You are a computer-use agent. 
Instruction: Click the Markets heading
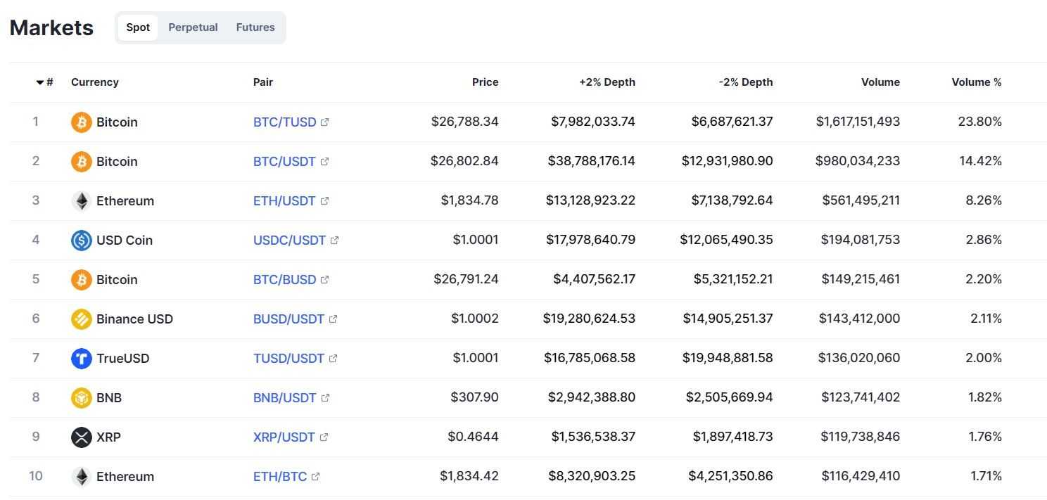51,27
